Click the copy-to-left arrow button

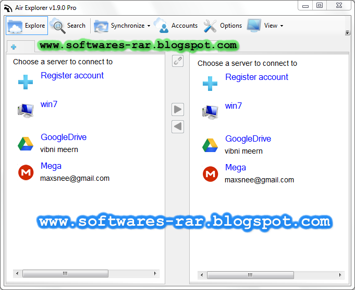point(178,126)
